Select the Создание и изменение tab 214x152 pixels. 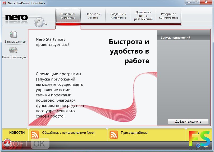(x=118, y=16)
